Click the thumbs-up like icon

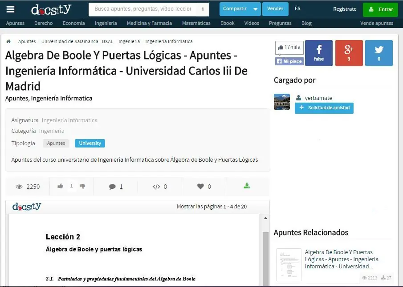coord(60,186)
